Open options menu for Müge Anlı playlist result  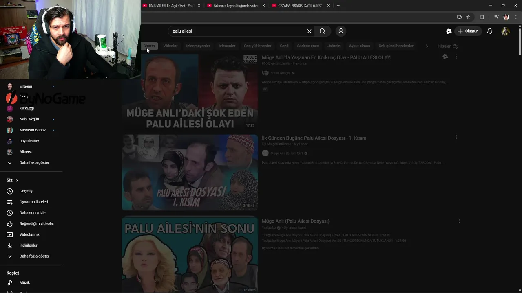pos(459,221)
